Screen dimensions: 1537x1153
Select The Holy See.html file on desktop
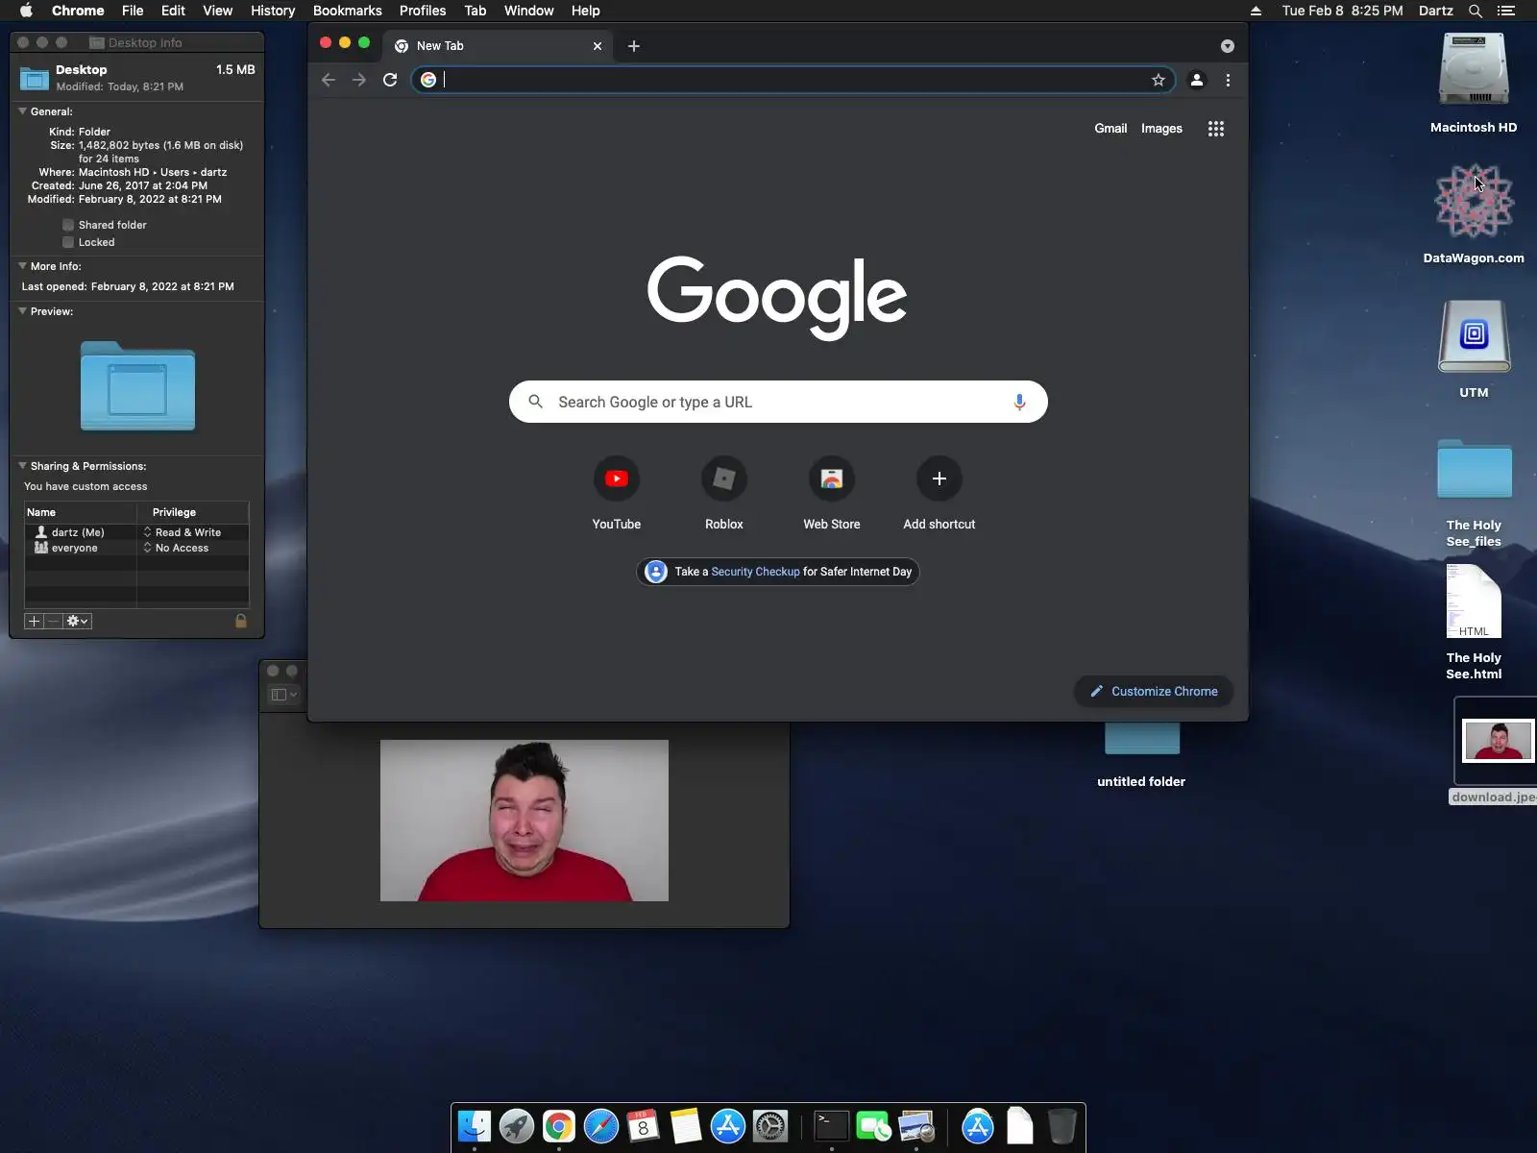pos(1474,601)
